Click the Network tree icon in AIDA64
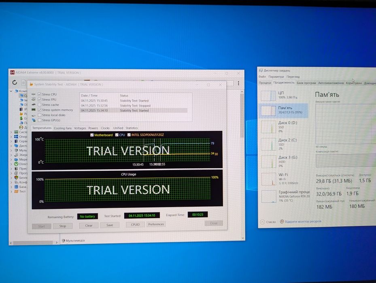Image resolution: width=376 pixels, height=283 pixels. pyautogui.click(x=16, y=159)
